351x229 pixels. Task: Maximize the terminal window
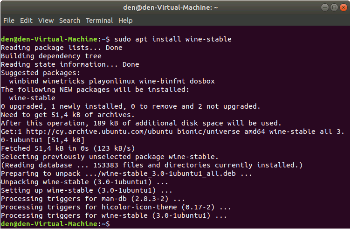pos(334,7)
